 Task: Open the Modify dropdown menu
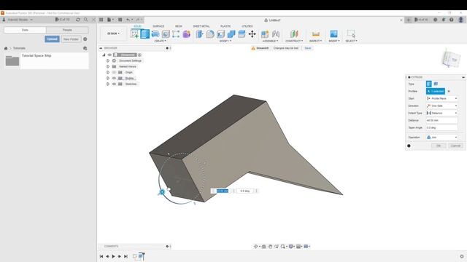pos(225,41)
